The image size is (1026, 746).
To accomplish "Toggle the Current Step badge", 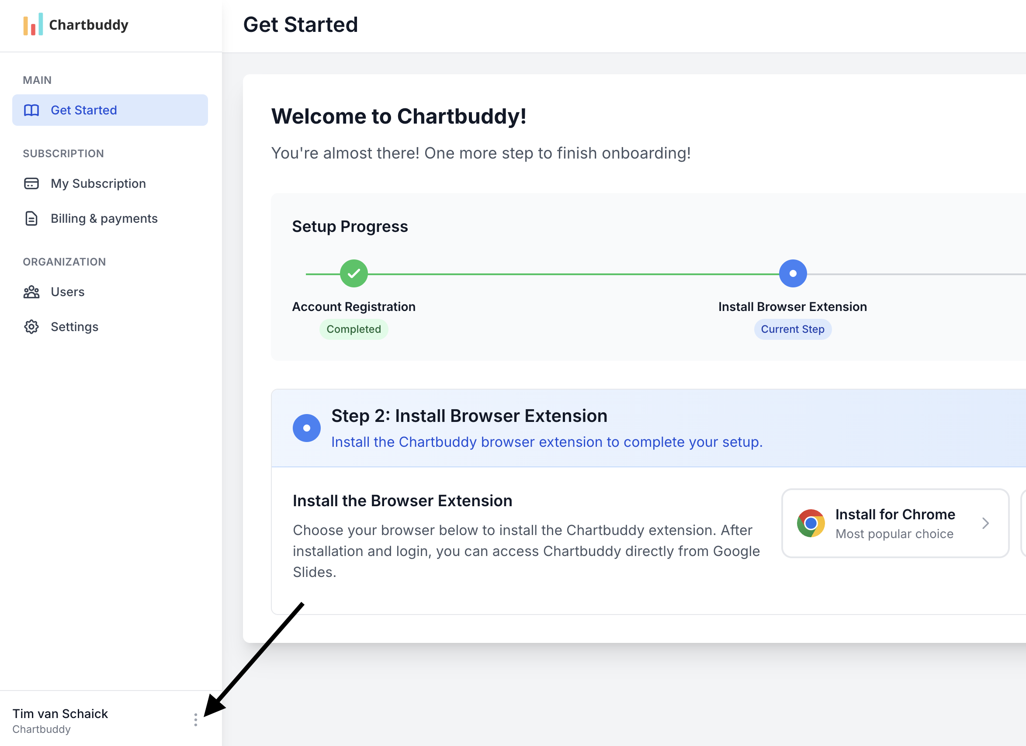I will point(793,329).
